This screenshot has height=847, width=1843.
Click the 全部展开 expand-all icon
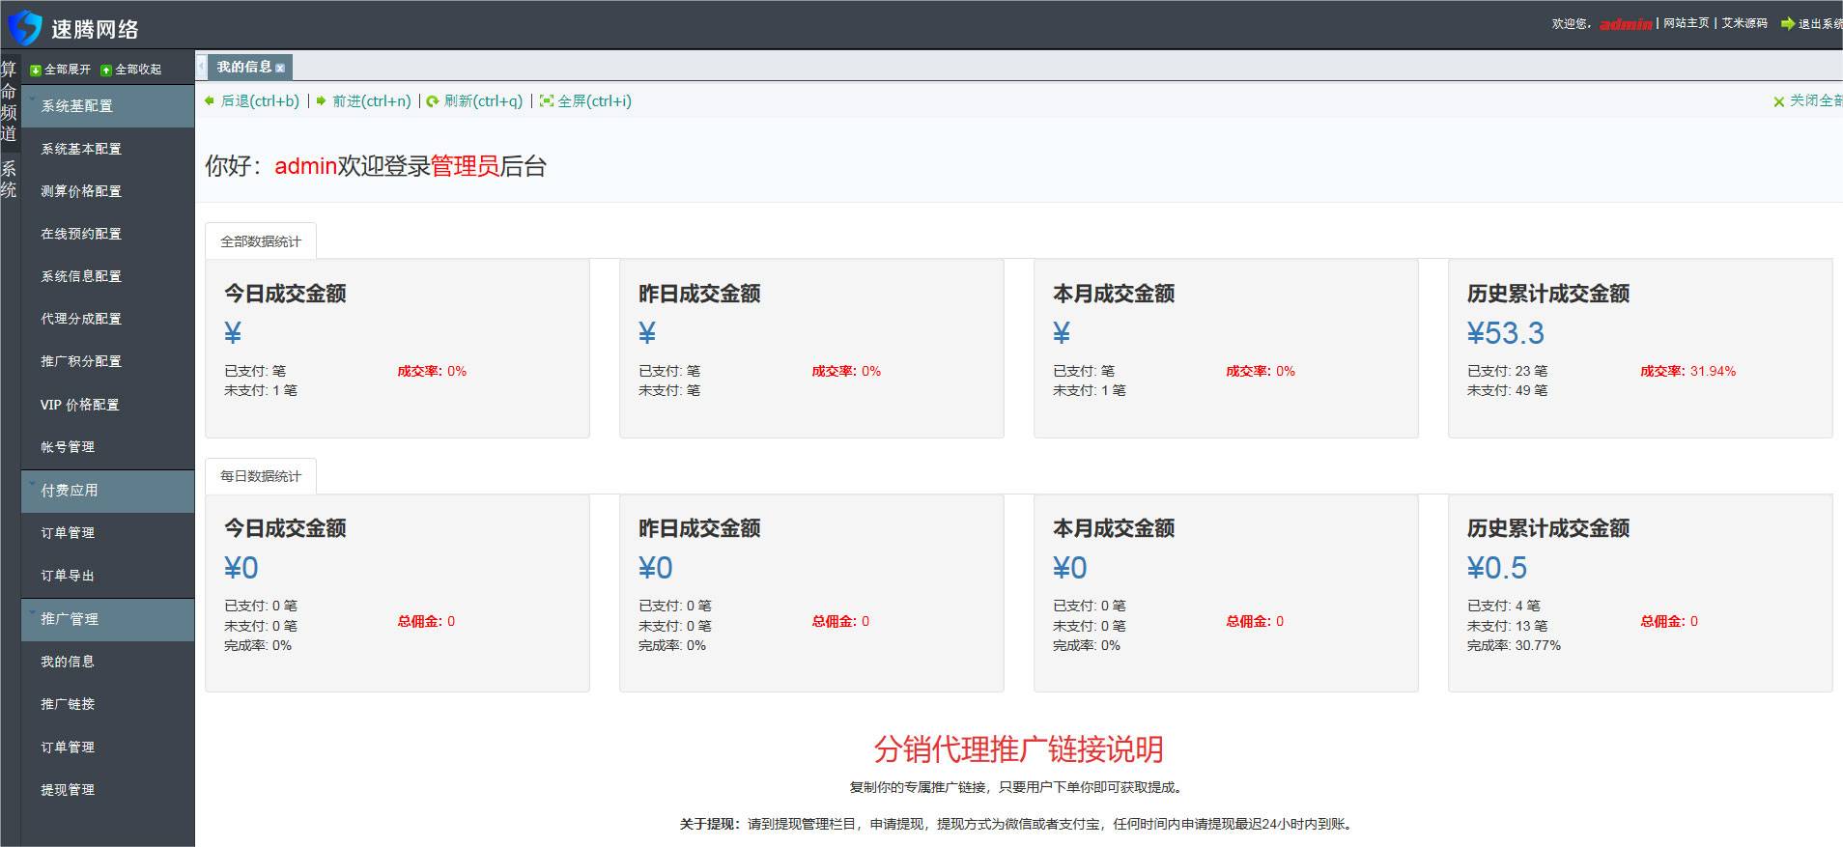36,70
